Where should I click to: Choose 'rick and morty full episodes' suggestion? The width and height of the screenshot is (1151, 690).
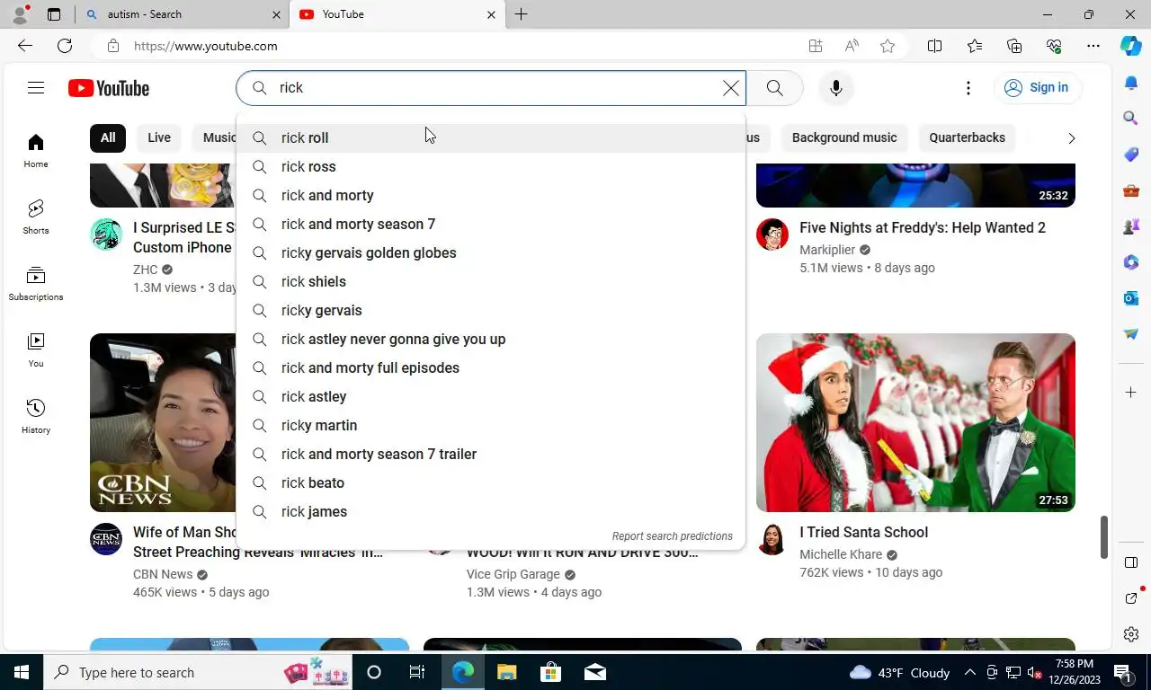coord(491,367)
